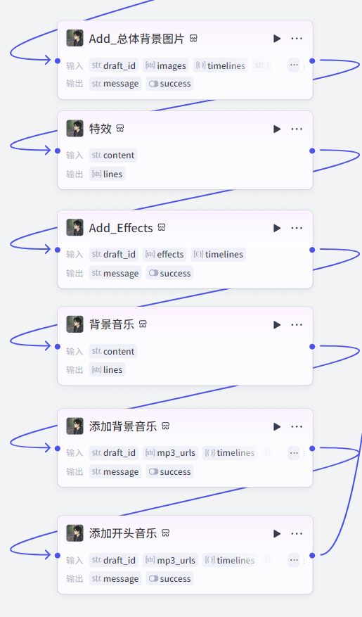
Task: Click output connection port of 背景音乐 node
Action: (x=312, y=347)
